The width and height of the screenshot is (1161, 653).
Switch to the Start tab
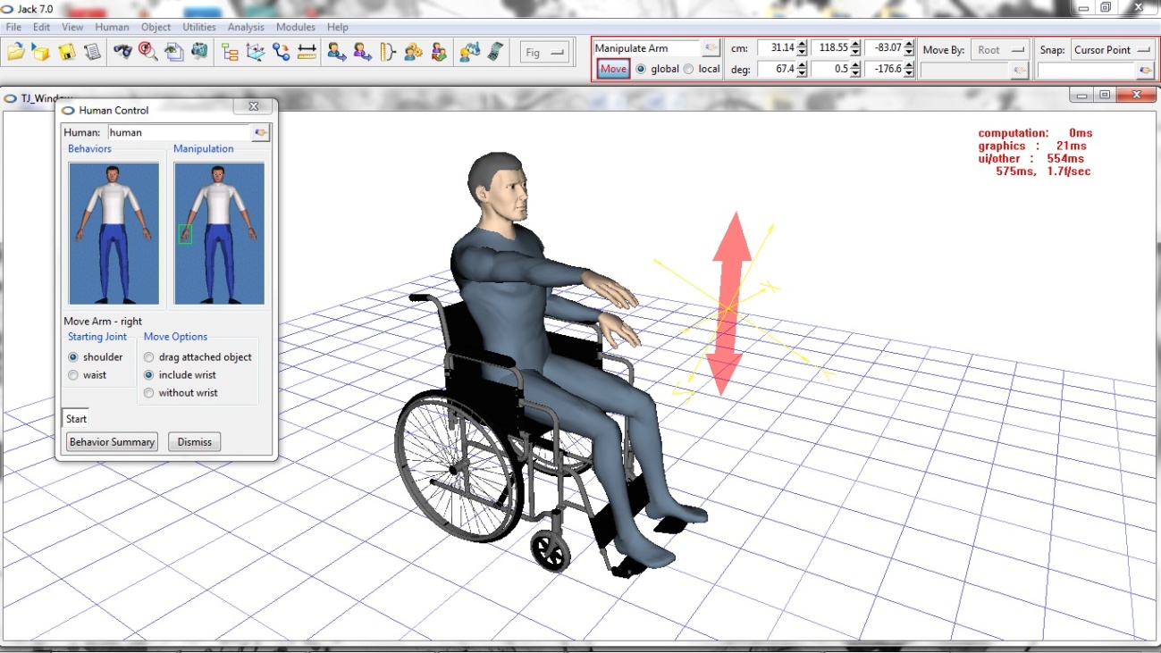(x=76, y=419)
